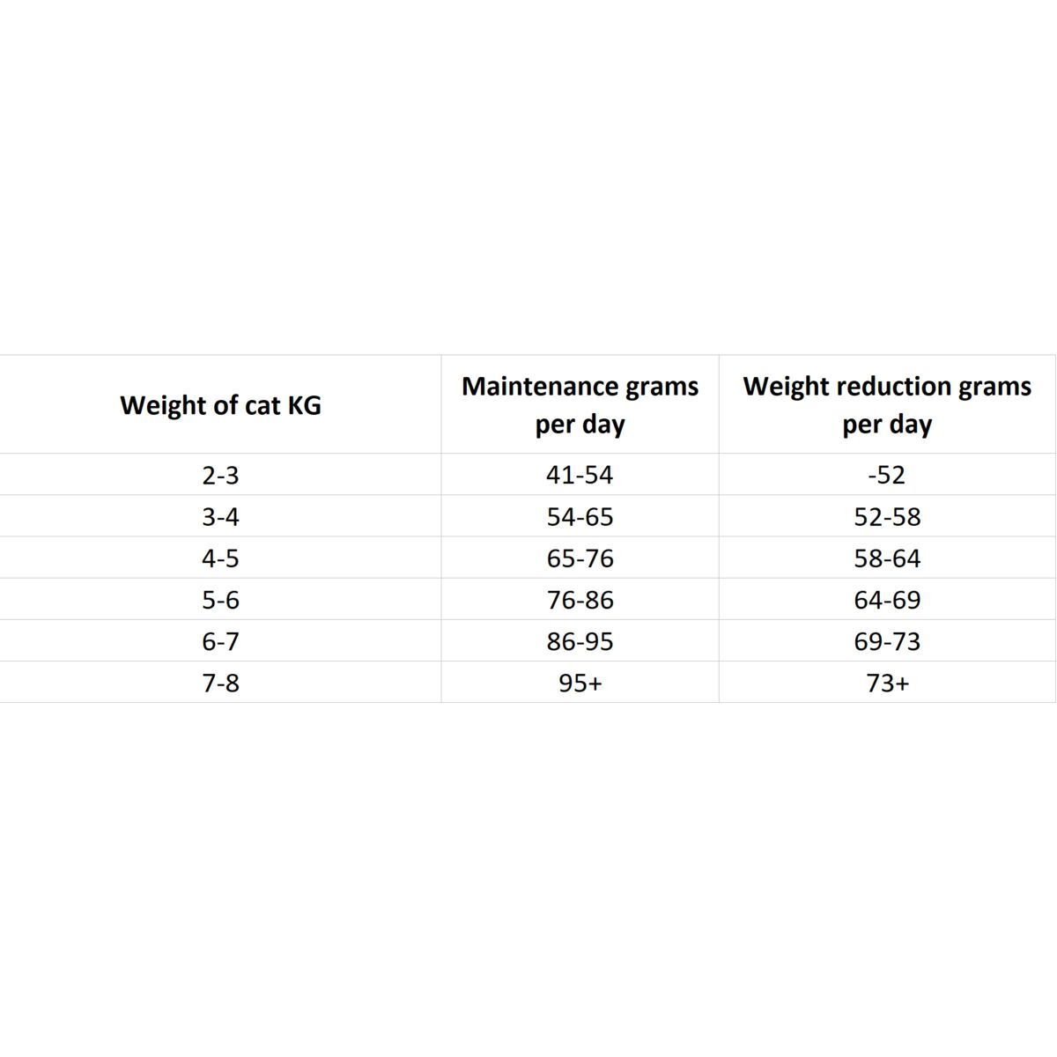The width and height of the screenshot is (1057, 1057).
Task: Select the 52-58 weight reduction cell
Action: pos(887,517)
